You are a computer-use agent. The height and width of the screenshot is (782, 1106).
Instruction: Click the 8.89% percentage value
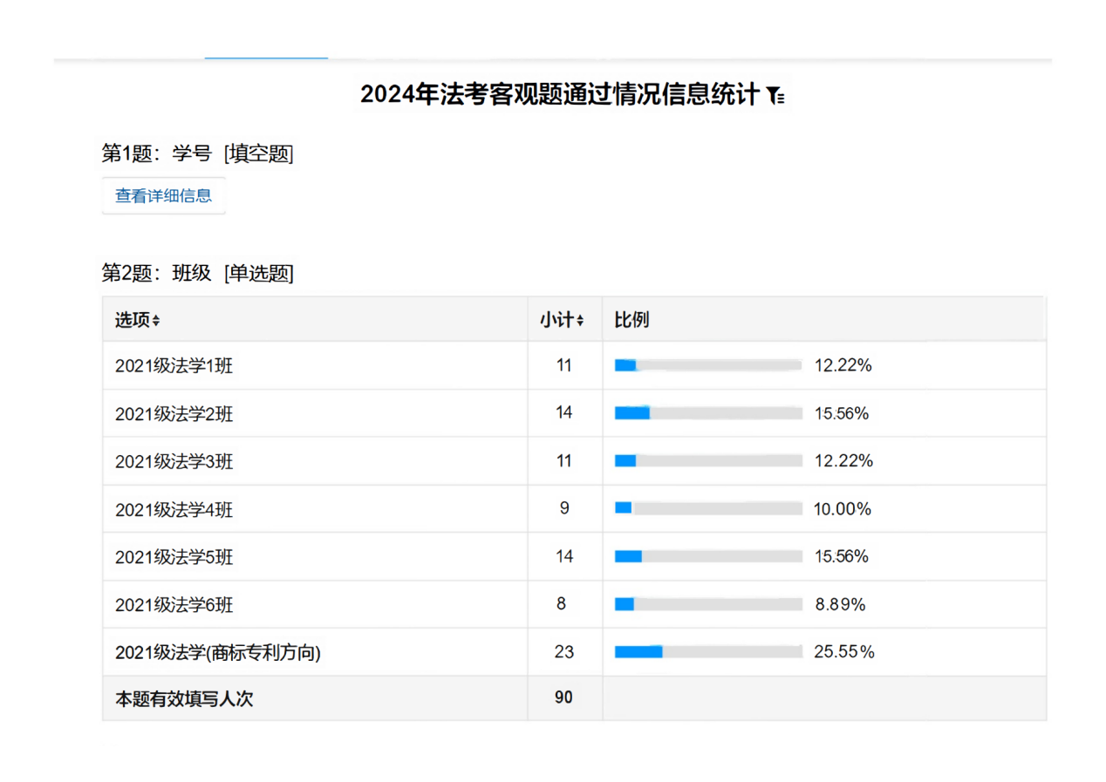pyautogui.click(x=840, y=604)
